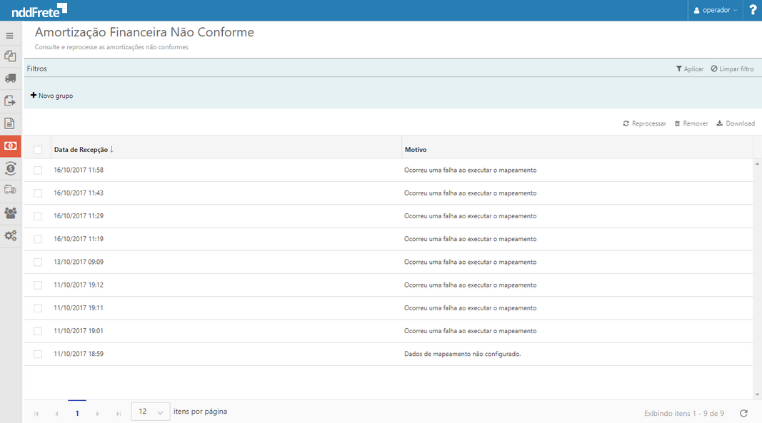The width and height of the screenshot is (762, 423).
Task: Click the users group sidebar icon
Action: pyautogui.click(x=10, y=213)
